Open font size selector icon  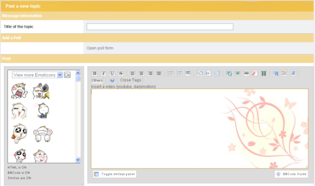(276, 73)
